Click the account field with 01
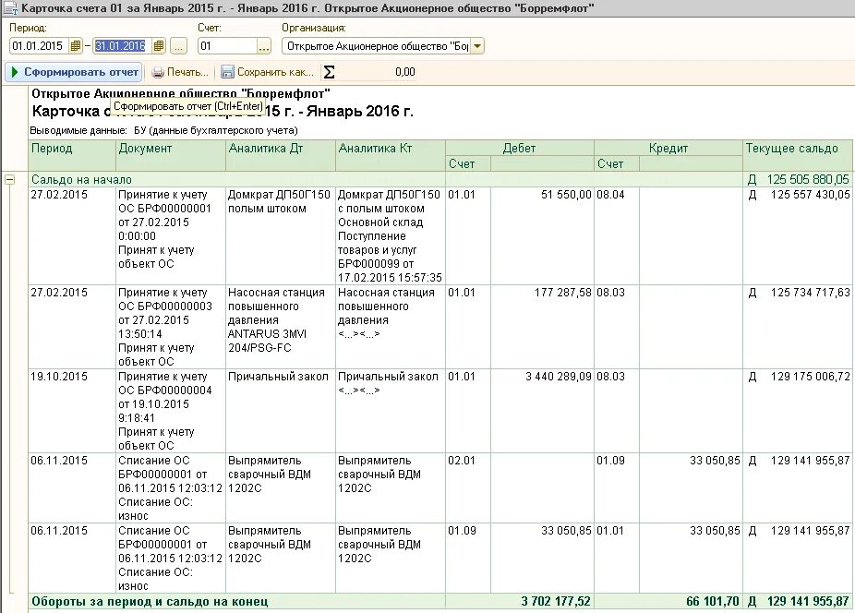The image size is (855, 613). click(227, 46)
